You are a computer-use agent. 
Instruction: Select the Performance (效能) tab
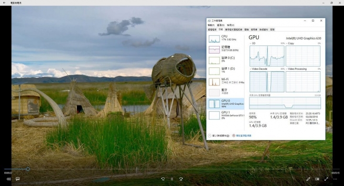(x=221, y=30)
